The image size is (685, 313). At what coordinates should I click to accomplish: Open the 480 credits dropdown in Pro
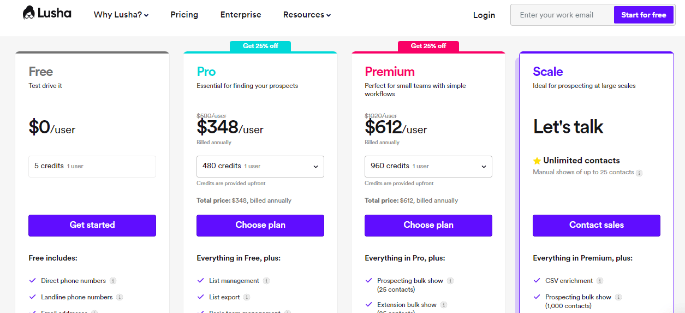(x=260, y=167)
